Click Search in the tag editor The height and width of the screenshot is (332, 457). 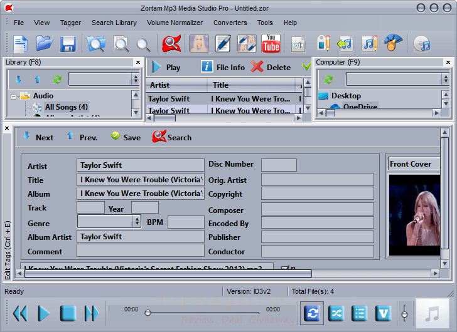click(172, 137)
